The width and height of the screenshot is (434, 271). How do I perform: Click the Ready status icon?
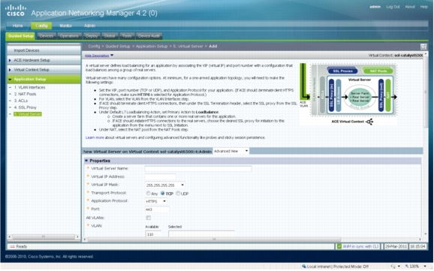click(12, 246)
